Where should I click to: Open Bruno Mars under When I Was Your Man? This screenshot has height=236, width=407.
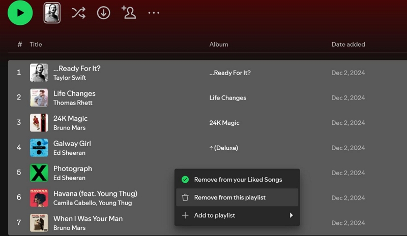(x=69, y=228)
